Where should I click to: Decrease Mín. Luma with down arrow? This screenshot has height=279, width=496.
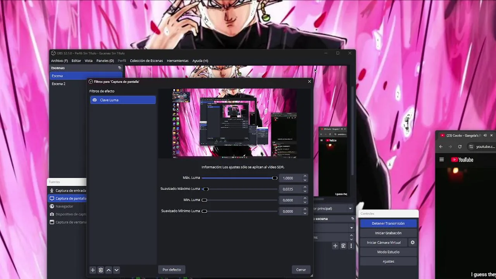point(305,202)
